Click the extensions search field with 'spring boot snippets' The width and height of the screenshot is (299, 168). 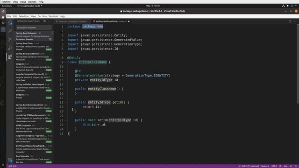tap(34, 28)
